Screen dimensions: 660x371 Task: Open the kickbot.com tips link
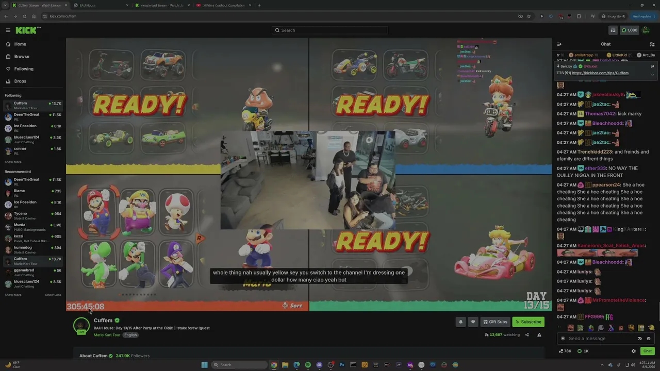(x=600, y=73)
